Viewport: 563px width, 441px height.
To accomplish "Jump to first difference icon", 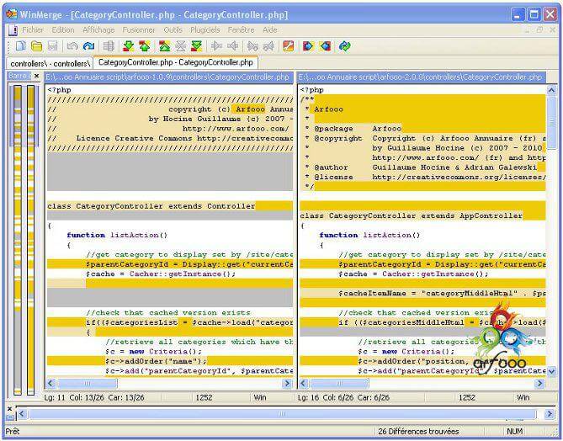I will point(164,46).
